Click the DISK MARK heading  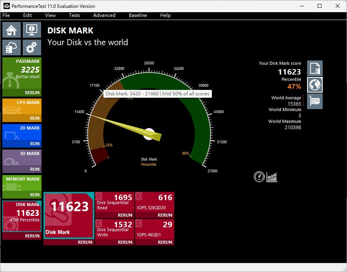[70, 31]
